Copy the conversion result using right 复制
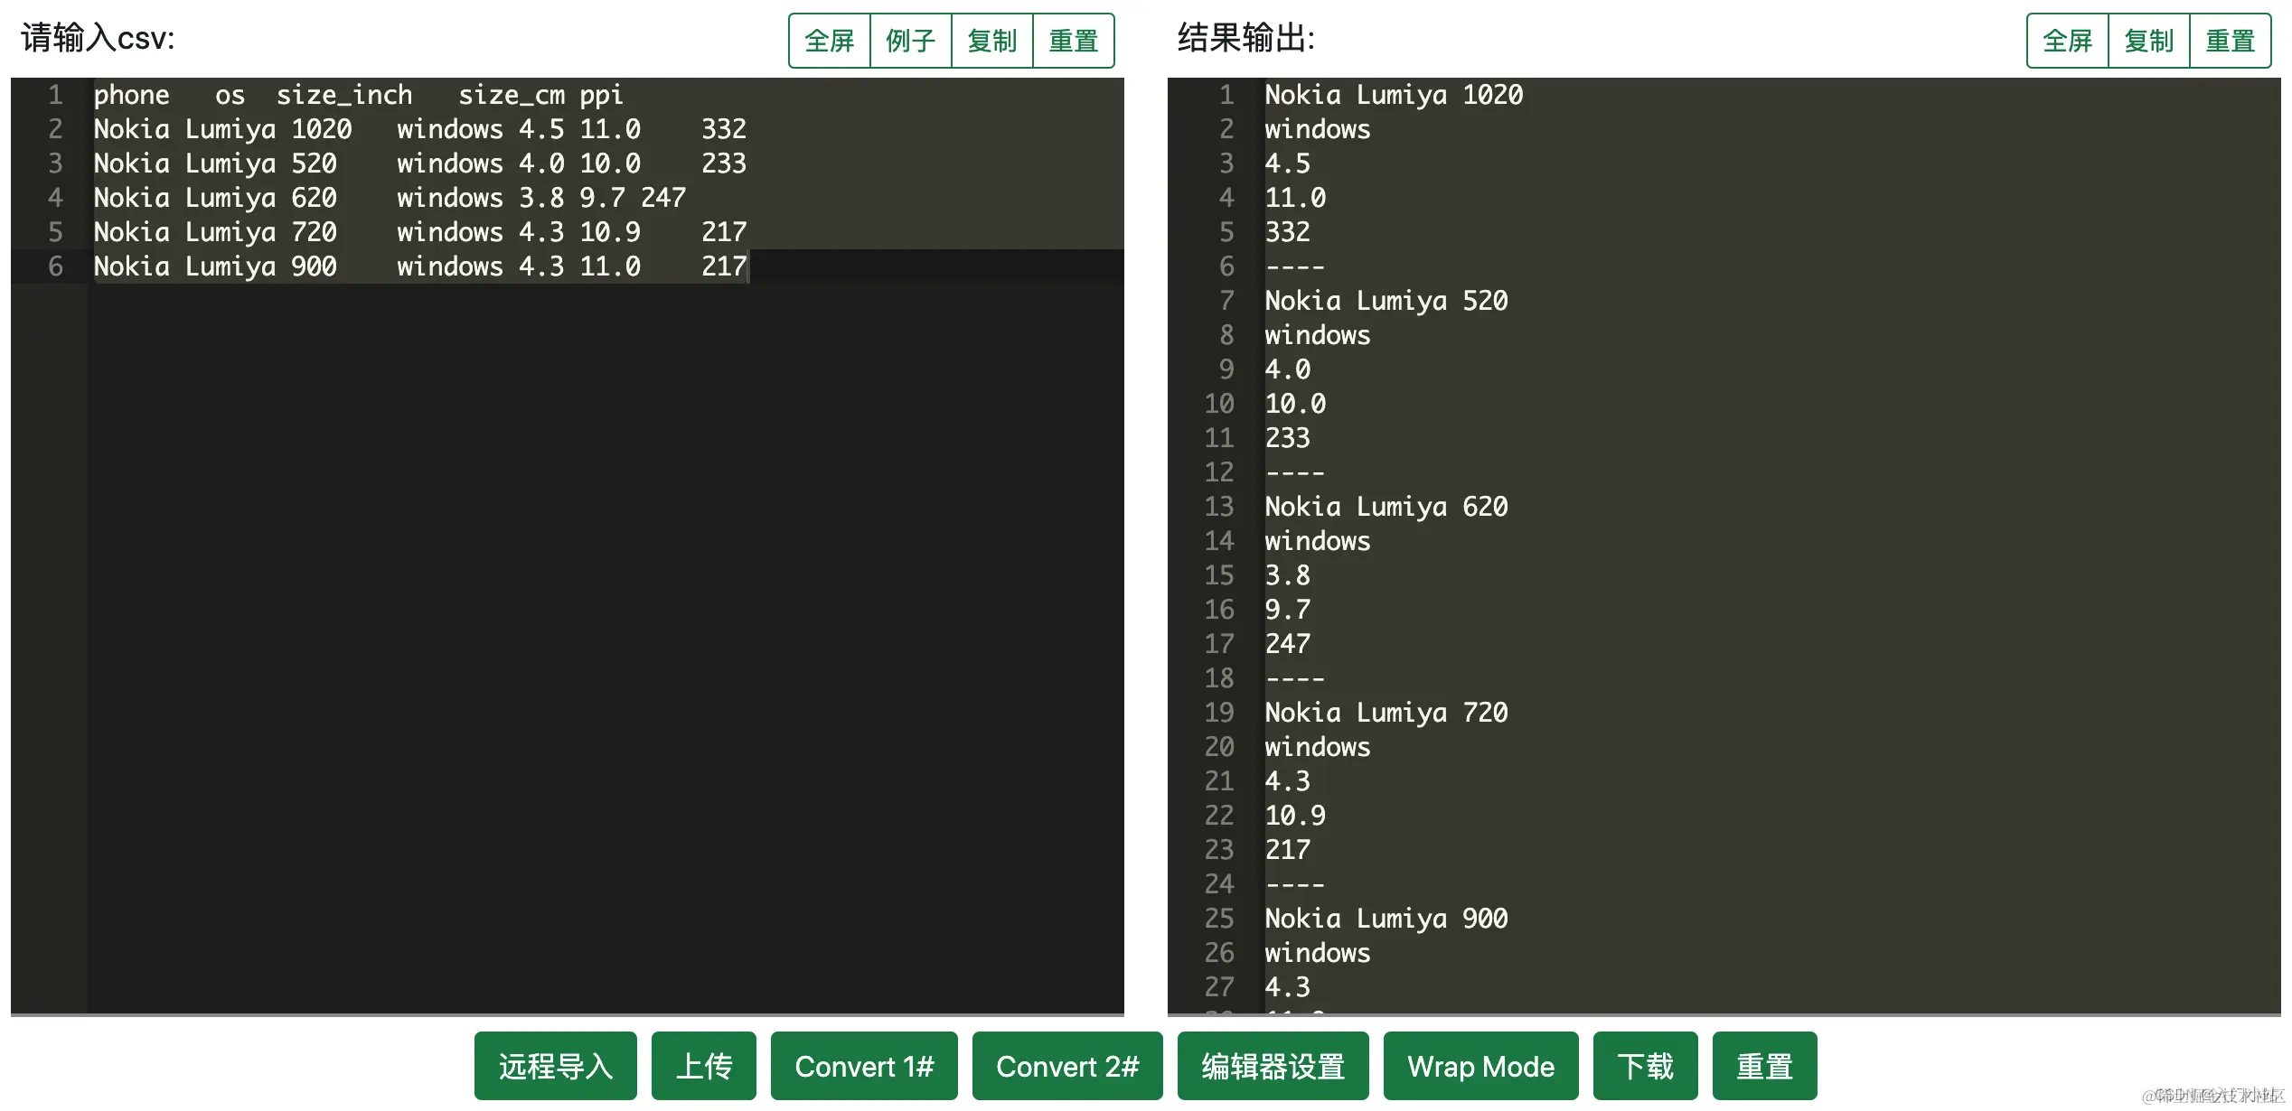 [x=2148, y=40]
